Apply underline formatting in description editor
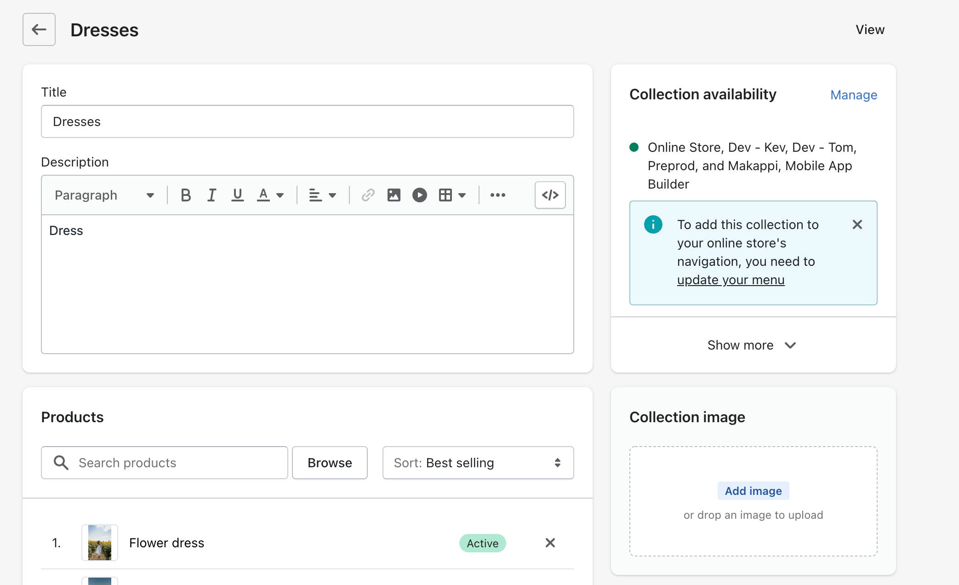Viewport: 959px width, 585px height. point(237,195)
